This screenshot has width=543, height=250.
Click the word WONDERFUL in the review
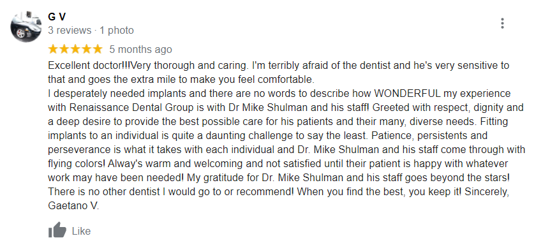tap(408, 94)
